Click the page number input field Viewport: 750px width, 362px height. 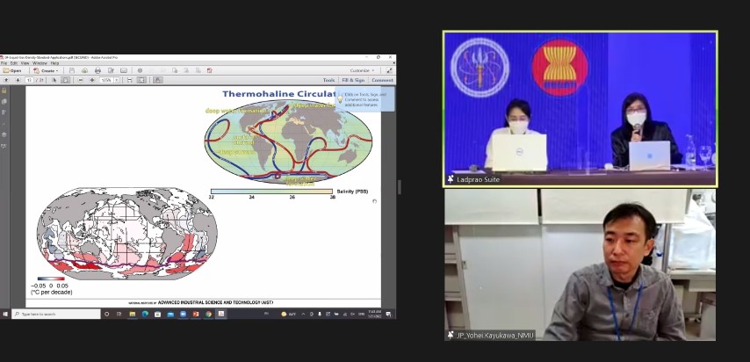tap(29, 80)
